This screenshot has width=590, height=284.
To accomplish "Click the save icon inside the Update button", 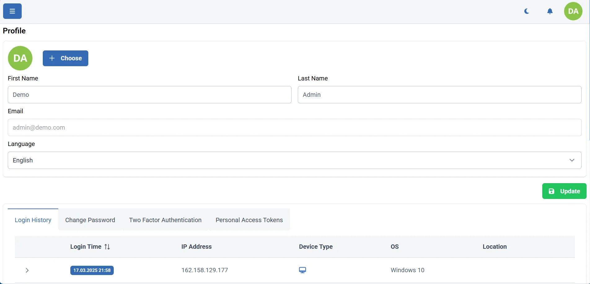I will (x=551, y=191).
